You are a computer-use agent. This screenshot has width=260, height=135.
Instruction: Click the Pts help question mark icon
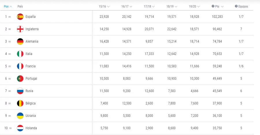point(213,6)
